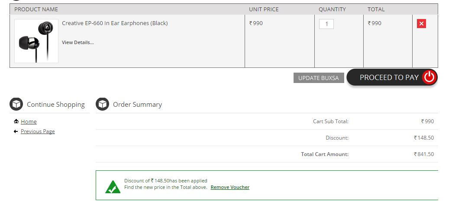Click the green checkmark voucher icon
Image resolution: width=452 pixels, height=201 pixels.
(x=113, y=187)
